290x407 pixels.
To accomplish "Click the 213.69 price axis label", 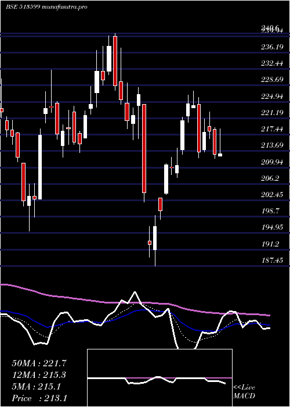I will pos(271,145).
